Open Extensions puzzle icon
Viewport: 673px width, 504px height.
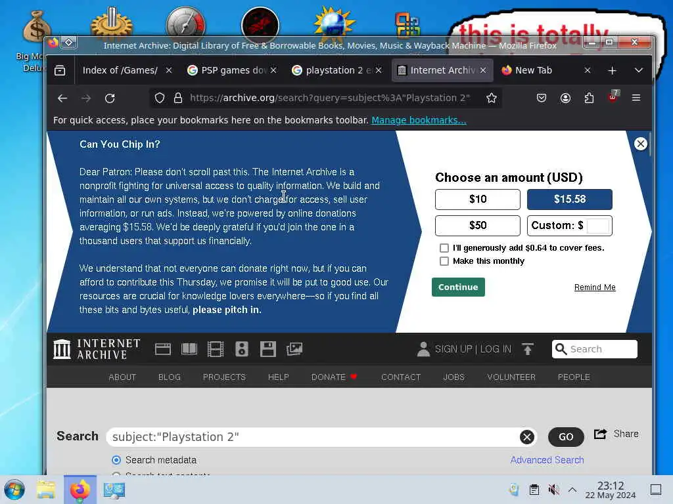pos(590,98)
